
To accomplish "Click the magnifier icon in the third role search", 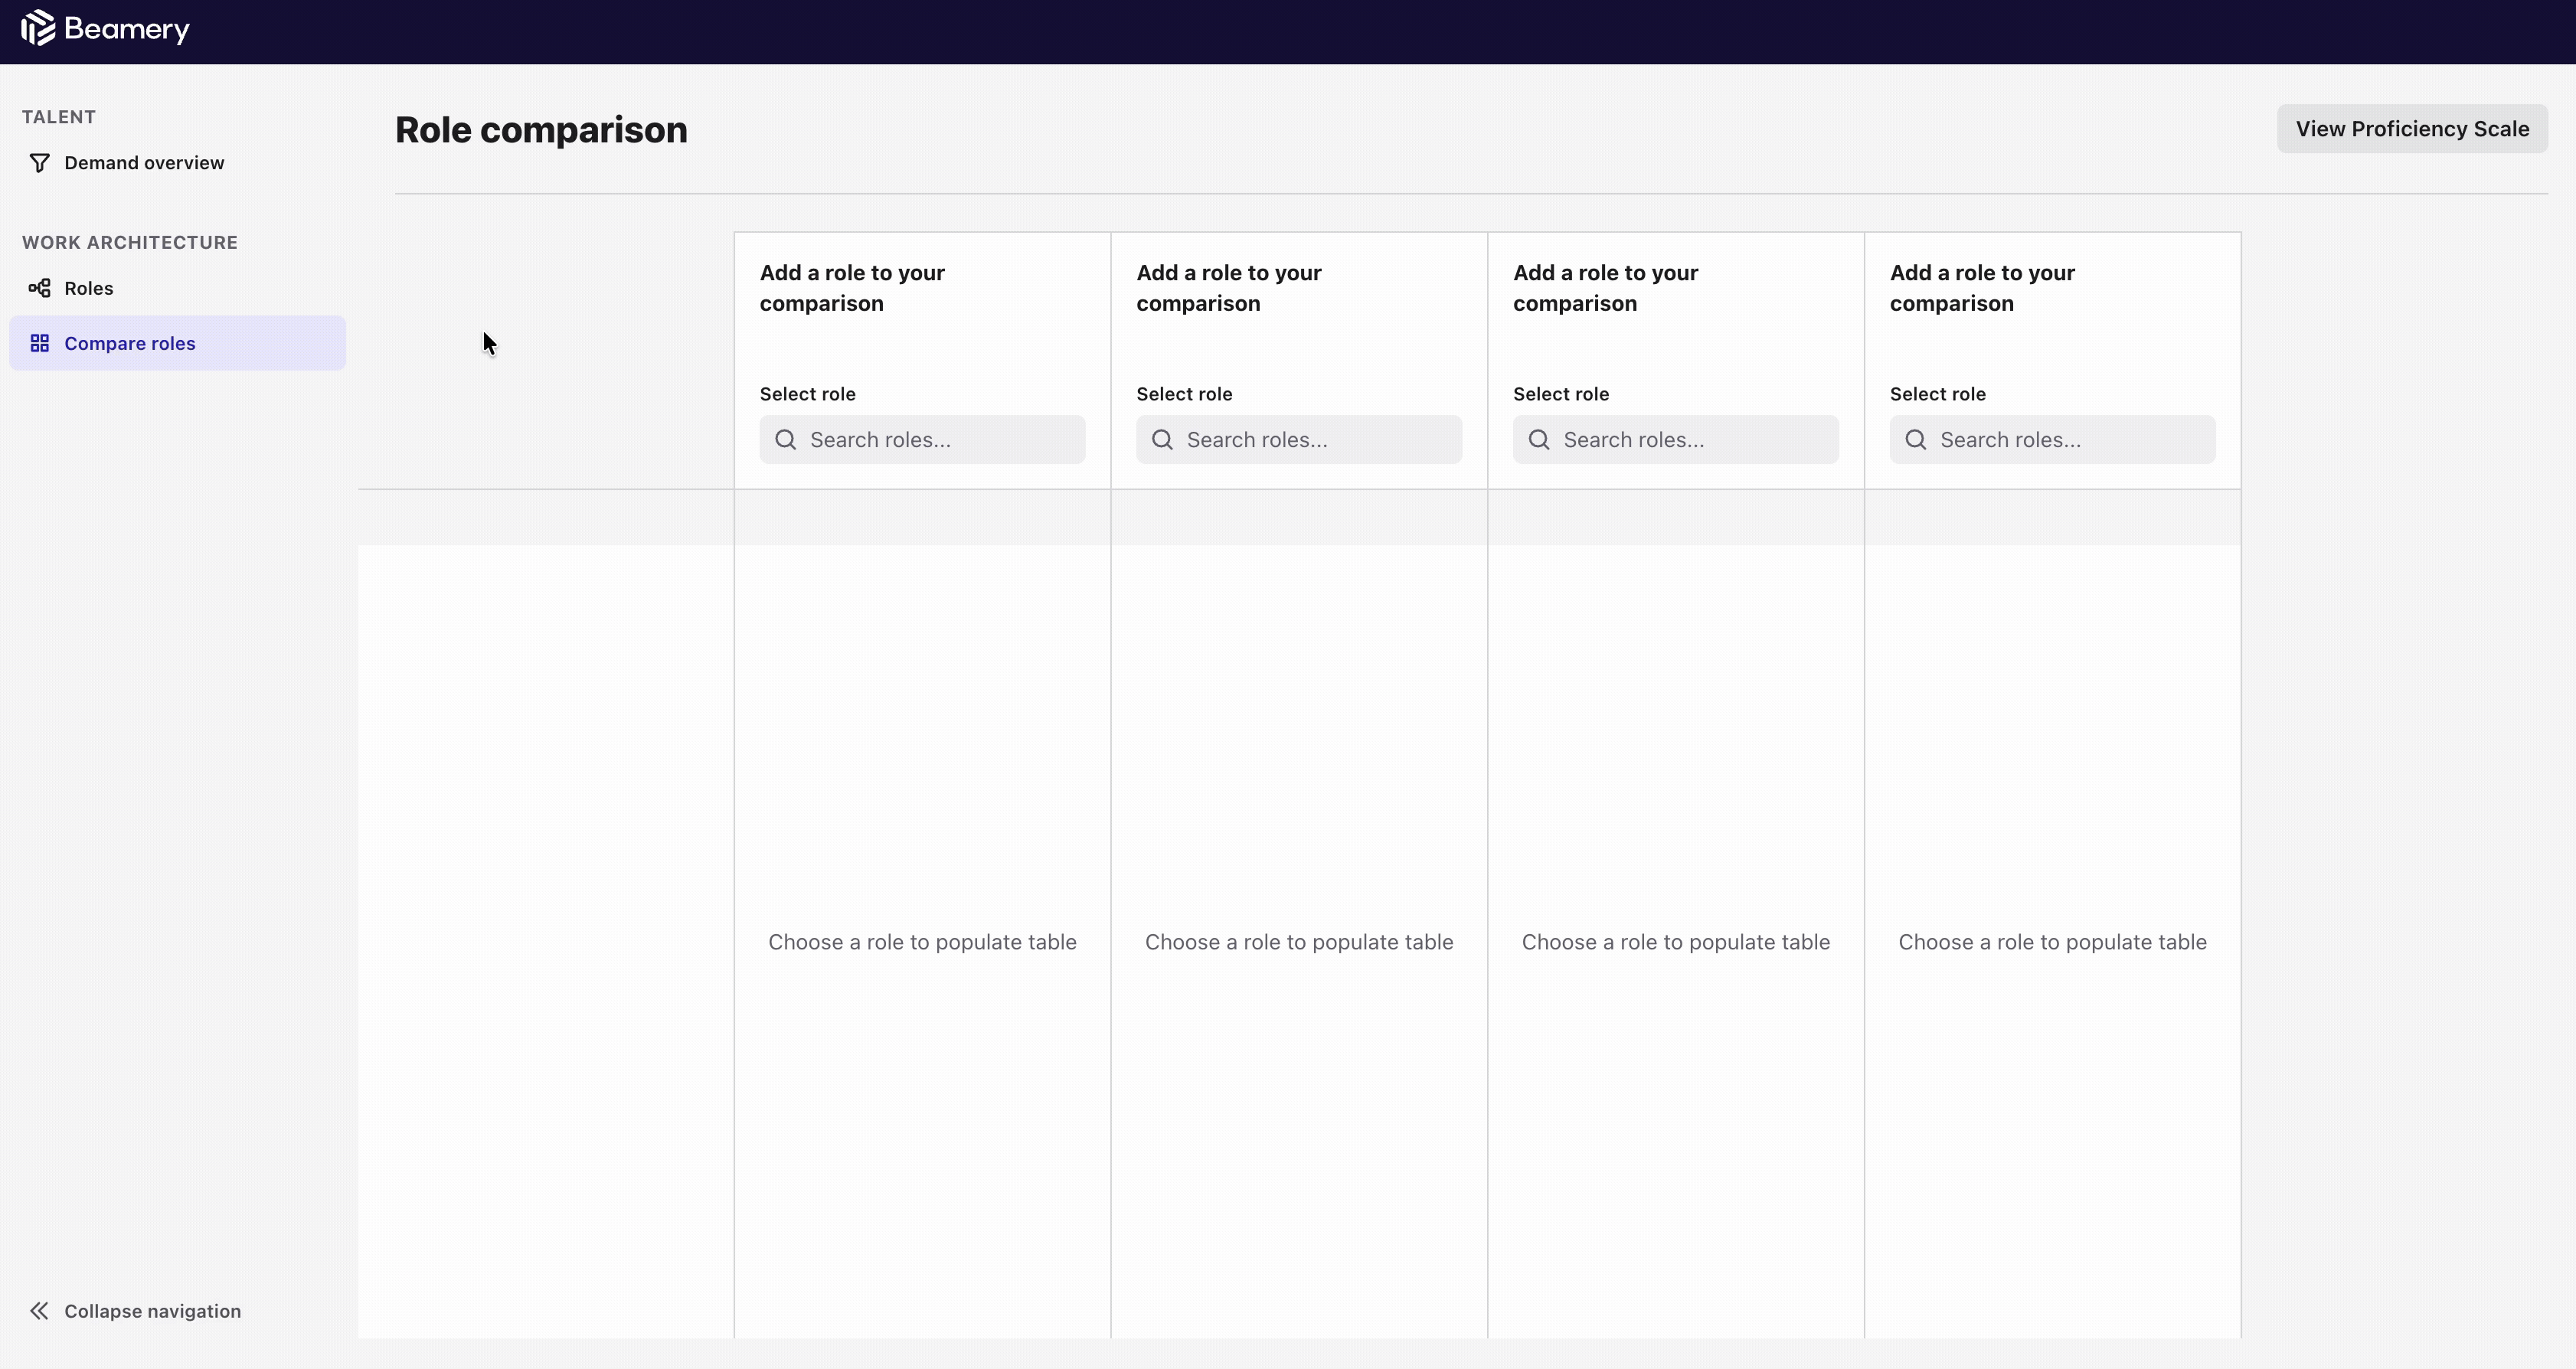I will [1539, 440].
